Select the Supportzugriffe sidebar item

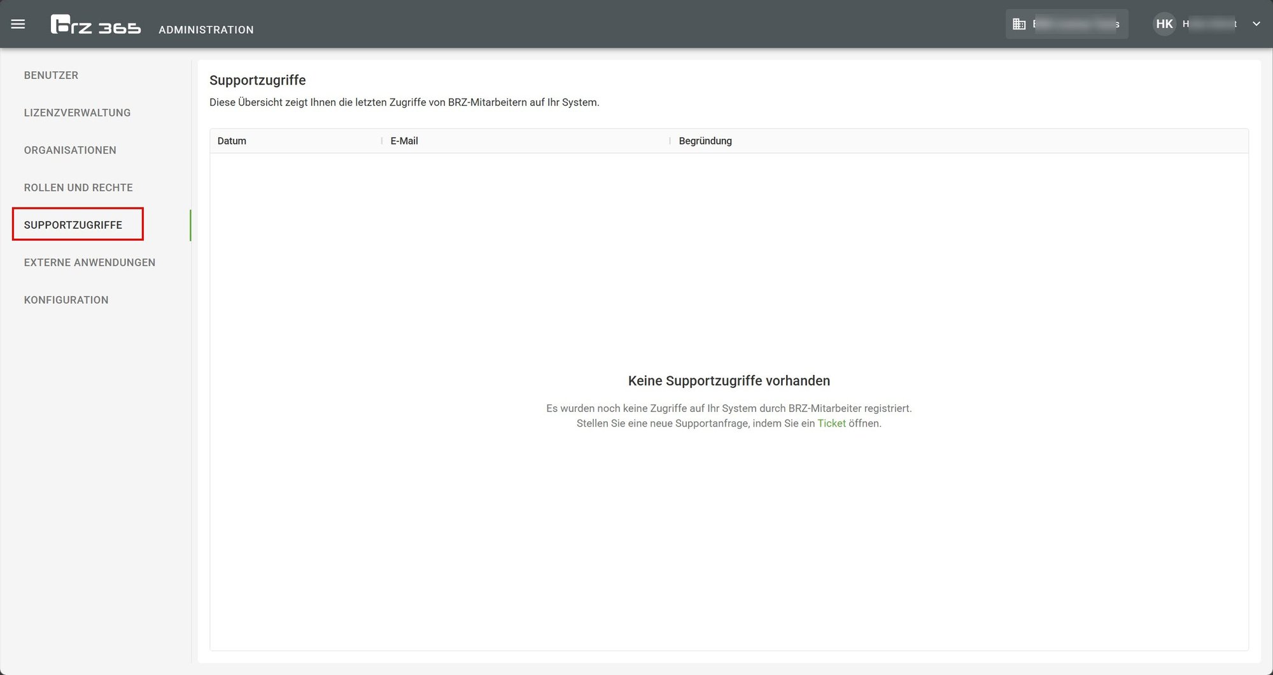pos(73,225)
